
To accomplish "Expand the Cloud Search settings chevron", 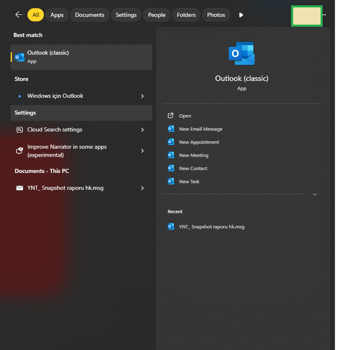I will point(143,130).
